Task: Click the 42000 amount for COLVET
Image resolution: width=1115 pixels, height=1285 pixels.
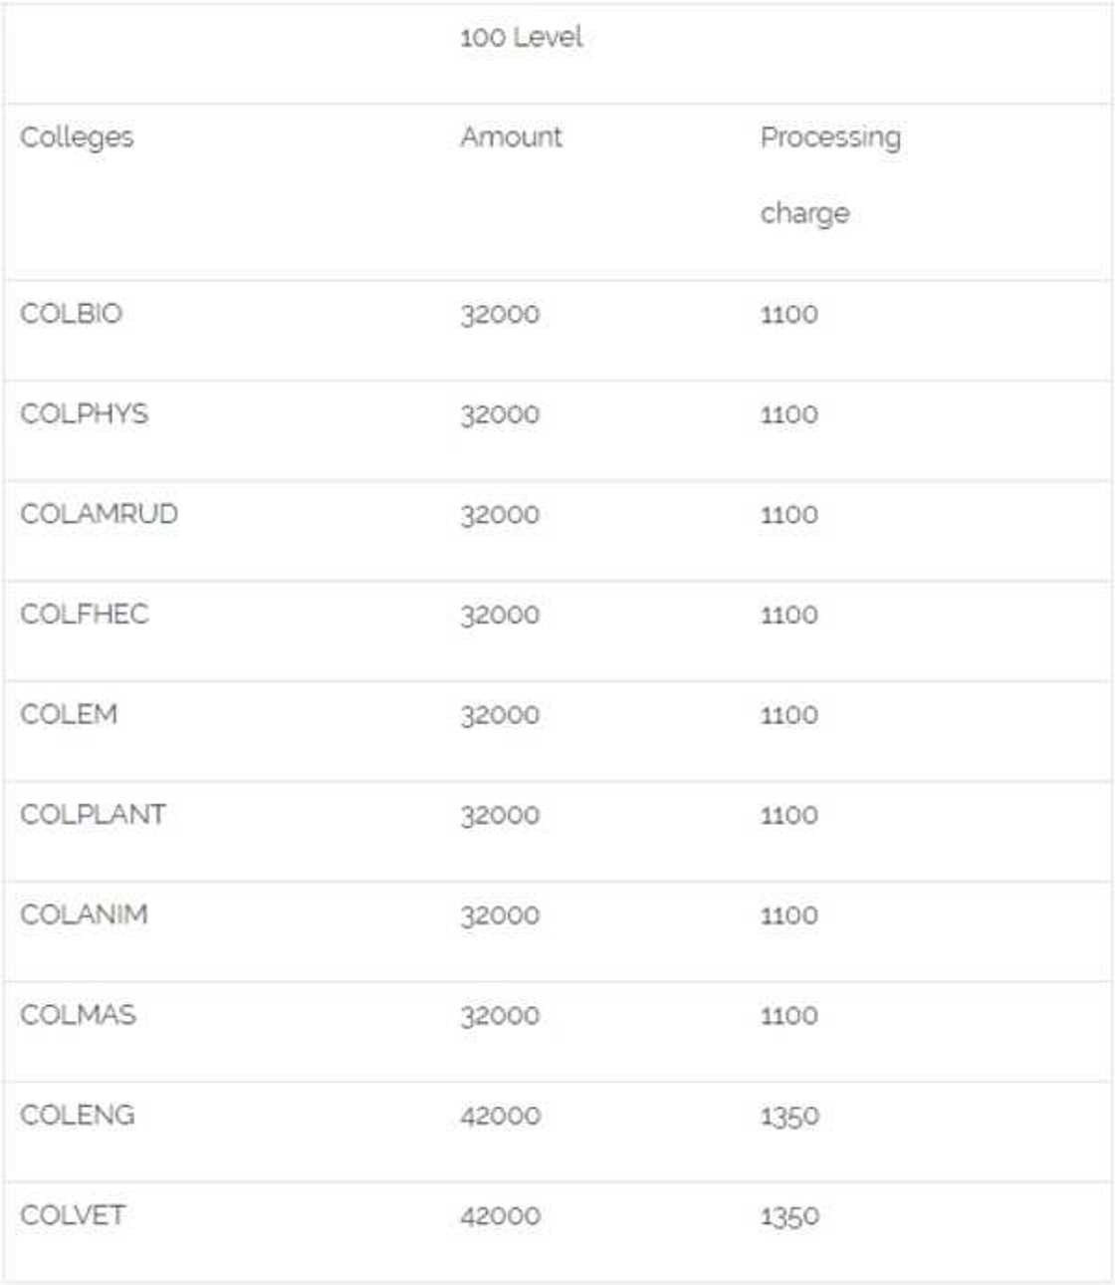Action: click(x=500, y=1216)
